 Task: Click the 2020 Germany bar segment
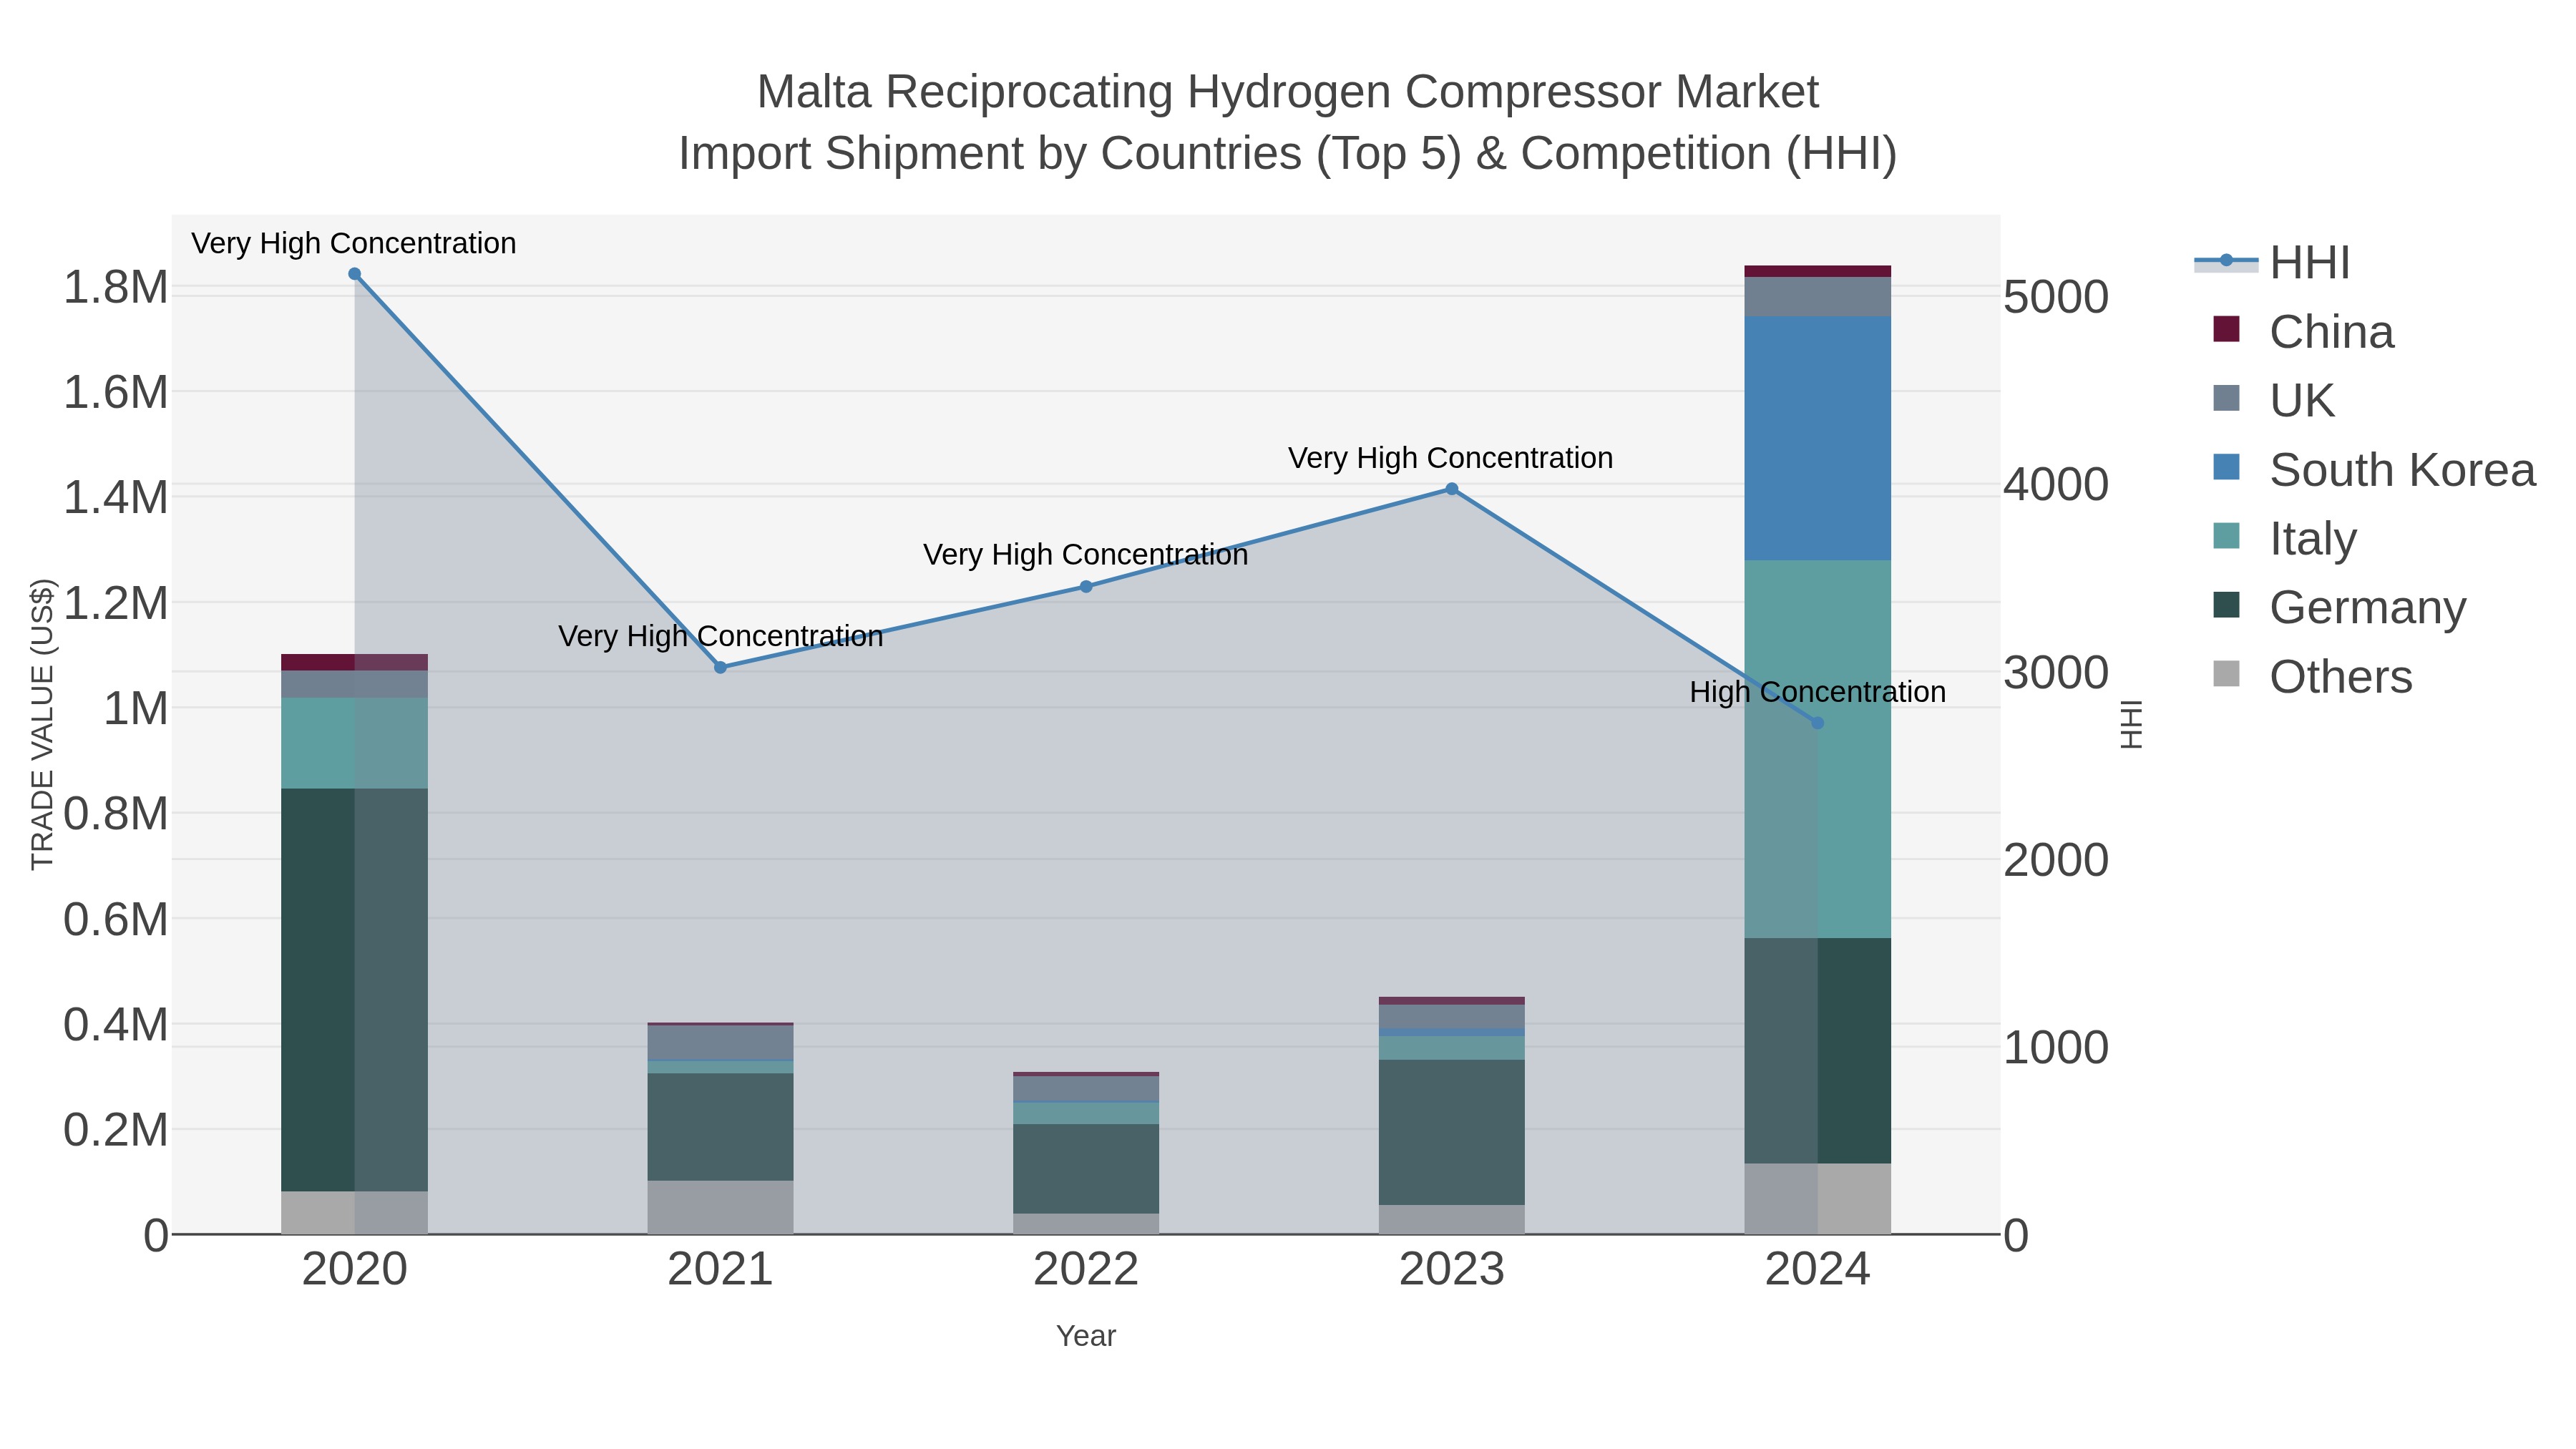(x=354, y=990)
